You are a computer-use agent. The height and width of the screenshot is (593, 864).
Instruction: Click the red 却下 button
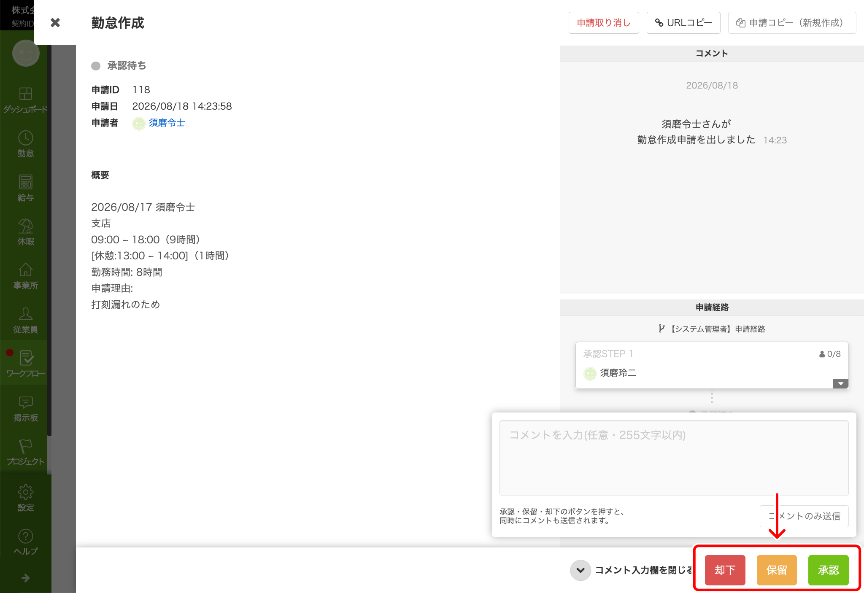(725, 570)
